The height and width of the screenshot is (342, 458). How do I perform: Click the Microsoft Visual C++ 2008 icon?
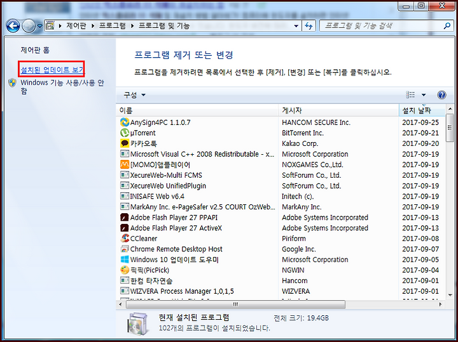tap(125, 154)
